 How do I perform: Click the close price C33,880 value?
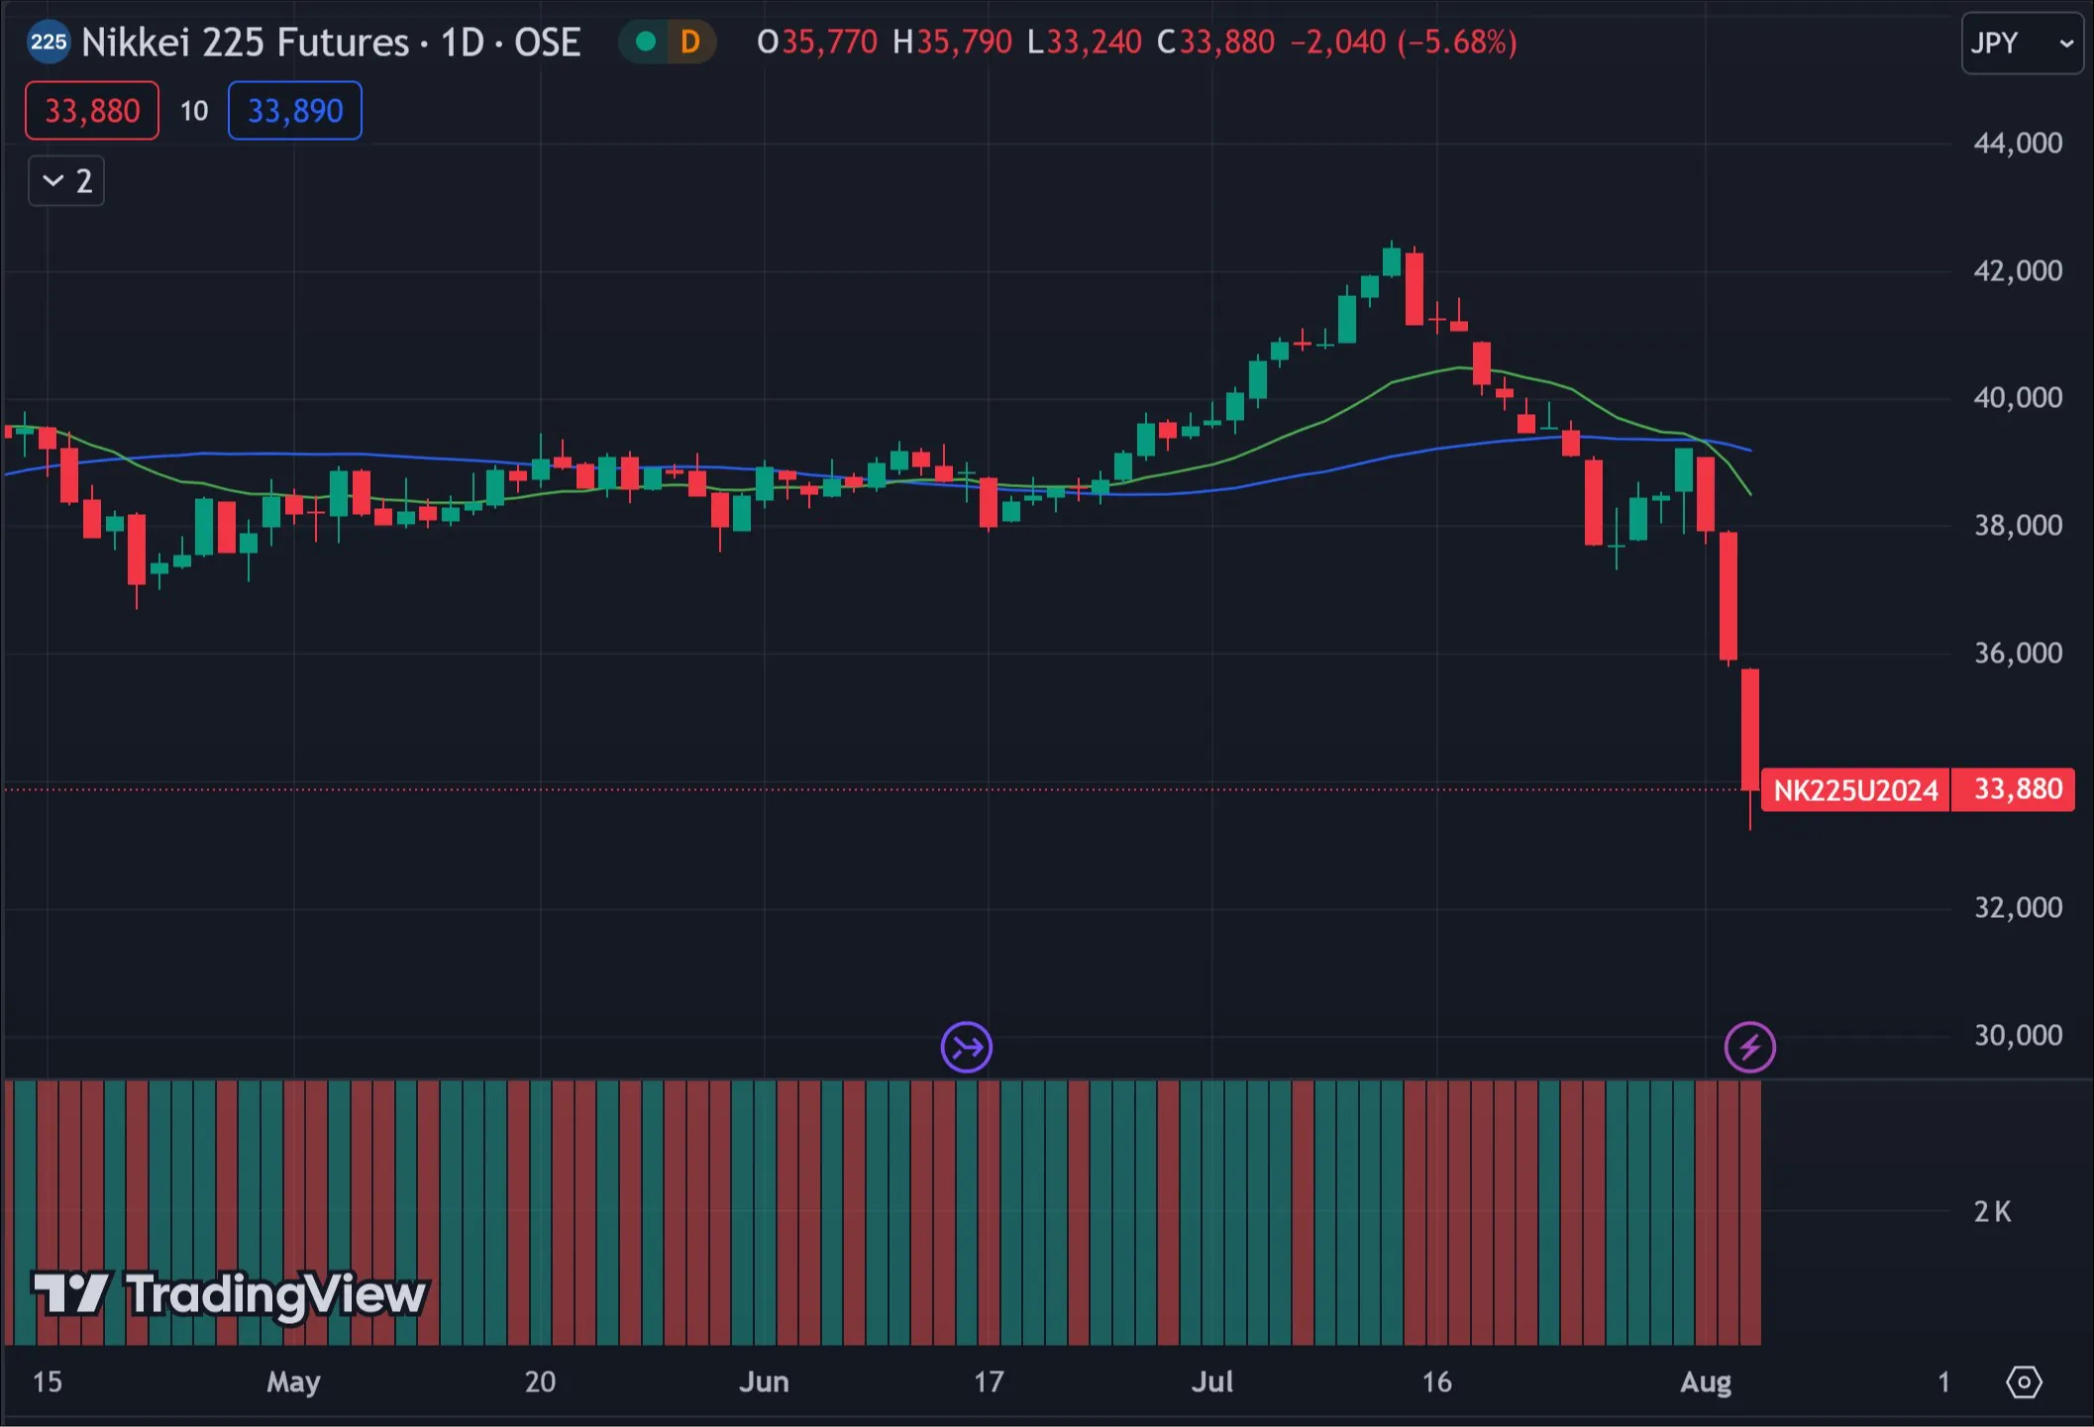pos(1215,43)
